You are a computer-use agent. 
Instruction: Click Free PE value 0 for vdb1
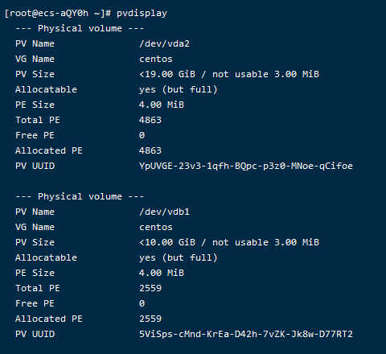pyautogui.click(x=142, y=303)
